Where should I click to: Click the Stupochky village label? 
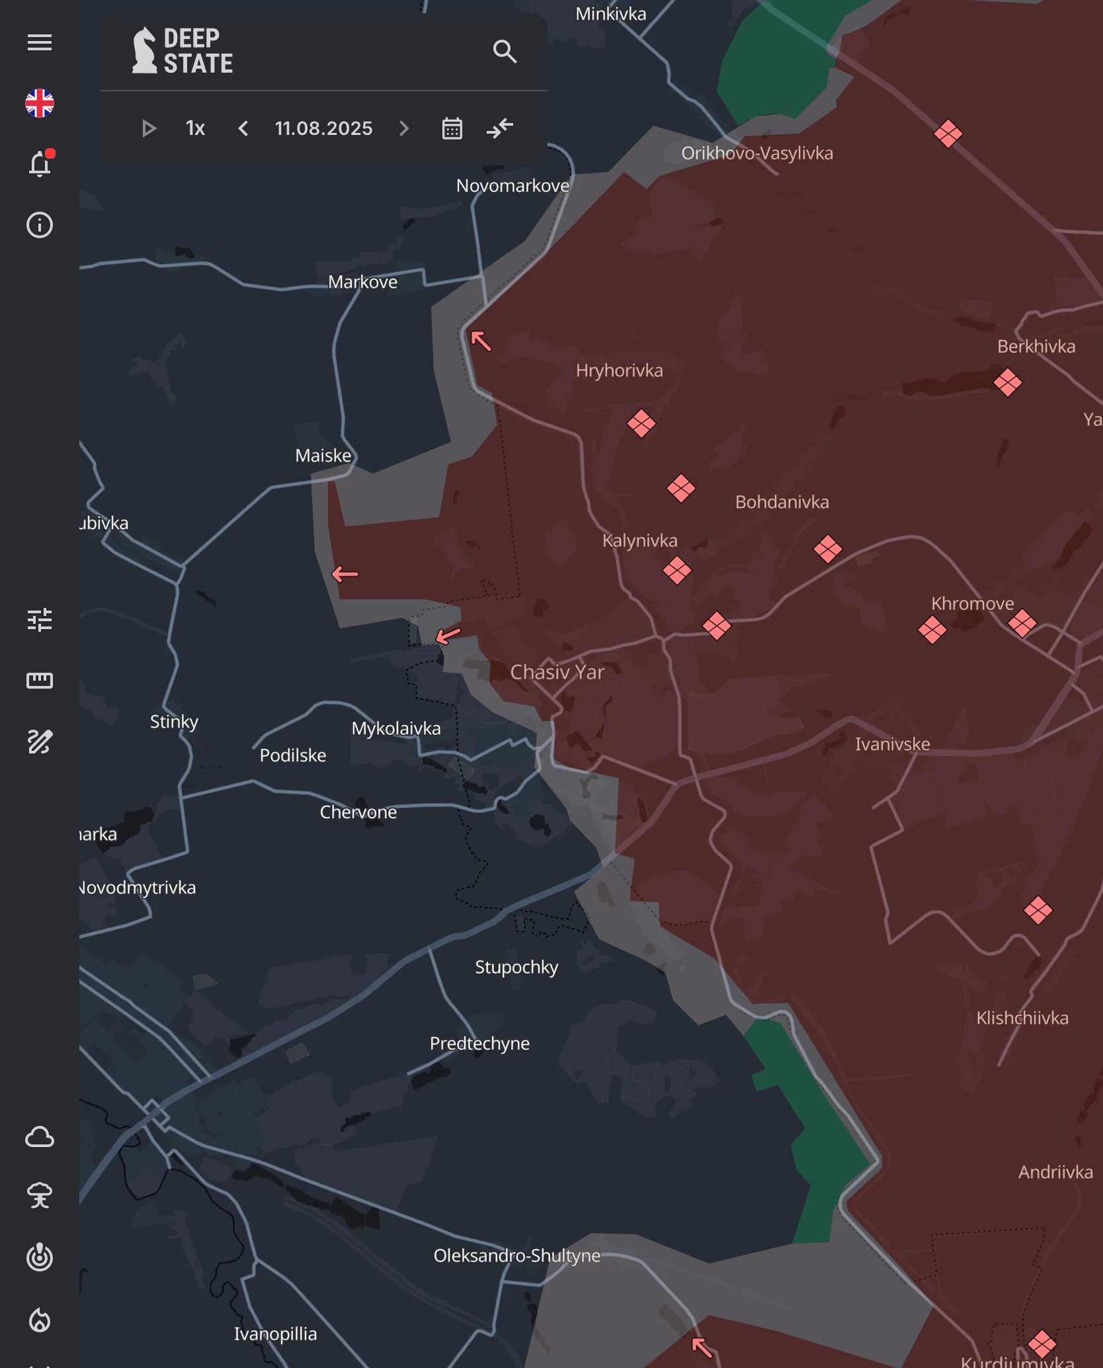tap(516, 967)
